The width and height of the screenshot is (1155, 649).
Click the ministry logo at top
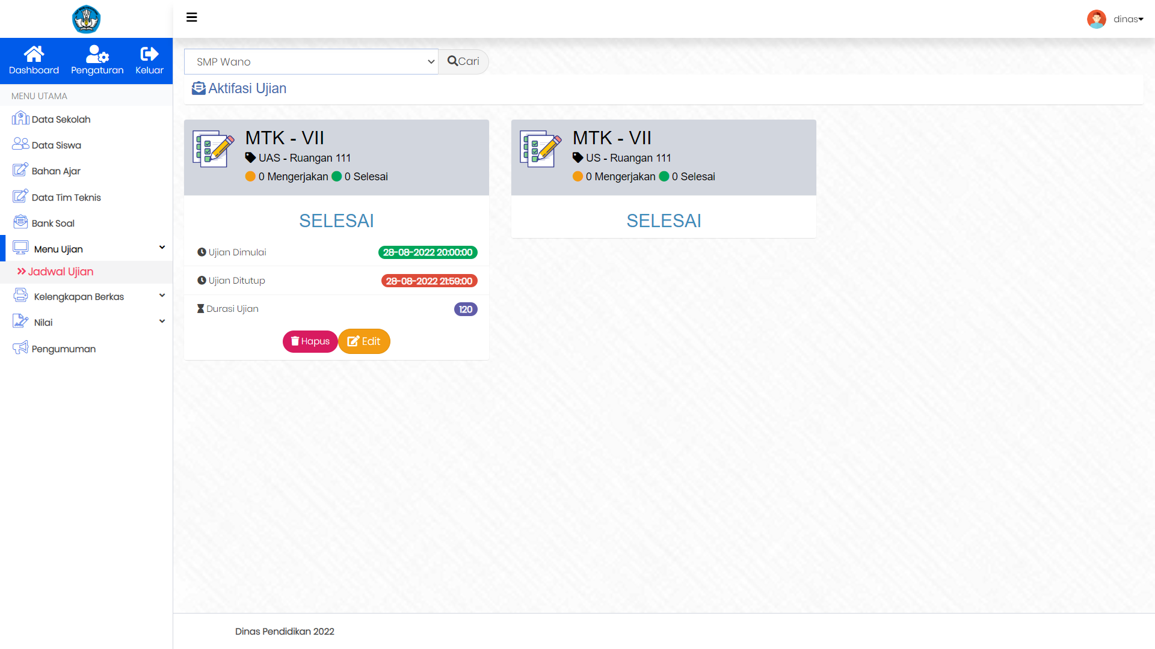(x=86, y=19)
